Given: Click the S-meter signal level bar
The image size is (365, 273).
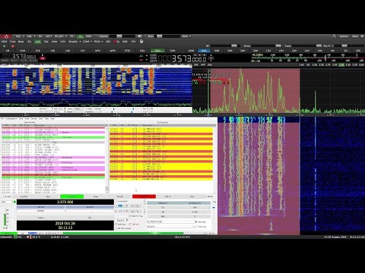Looking at the screenshot, I should (x=307, y=58).
